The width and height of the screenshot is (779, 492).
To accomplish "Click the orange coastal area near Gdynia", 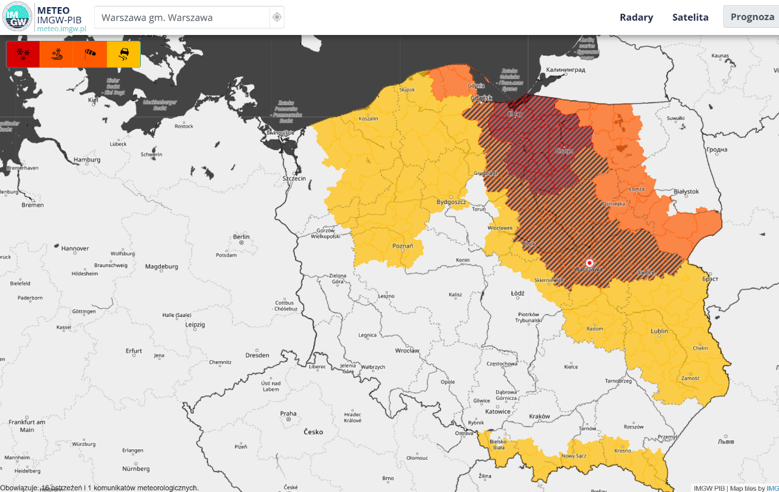I will (x=454, y=81).
